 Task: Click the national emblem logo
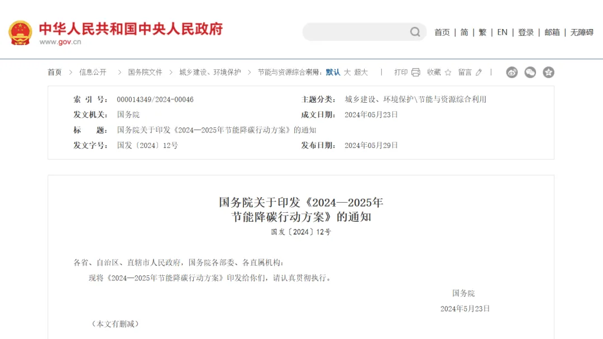tap(20, 33)
